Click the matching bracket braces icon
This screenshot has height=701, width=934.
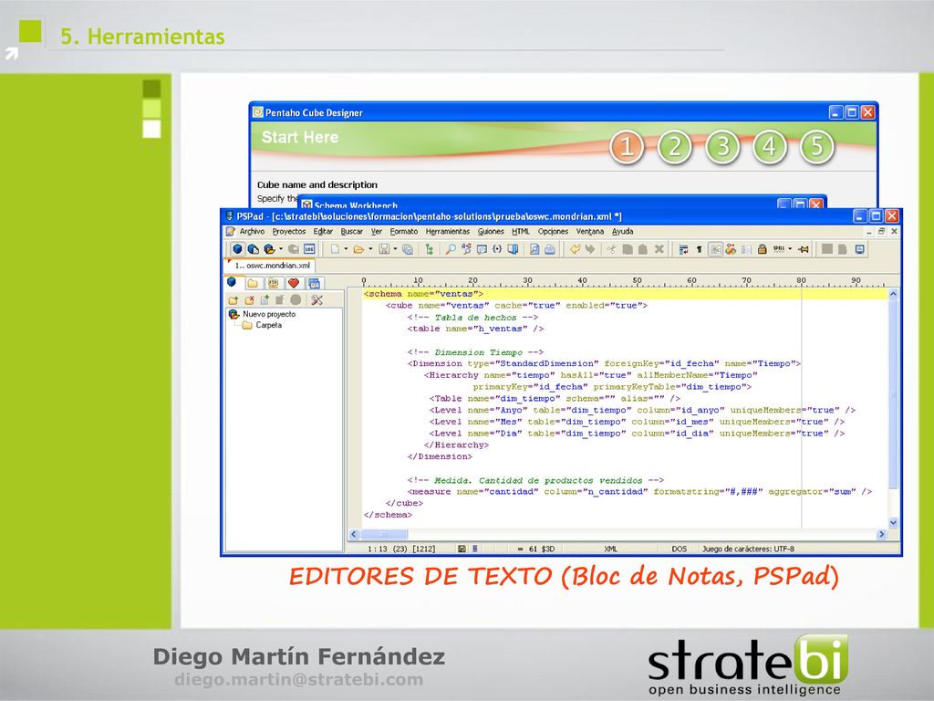(497, 248)
